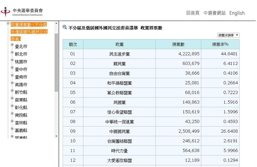This screenshot has width=257, height=167.
Task: Switch to the English version
Action: [237, 13]
